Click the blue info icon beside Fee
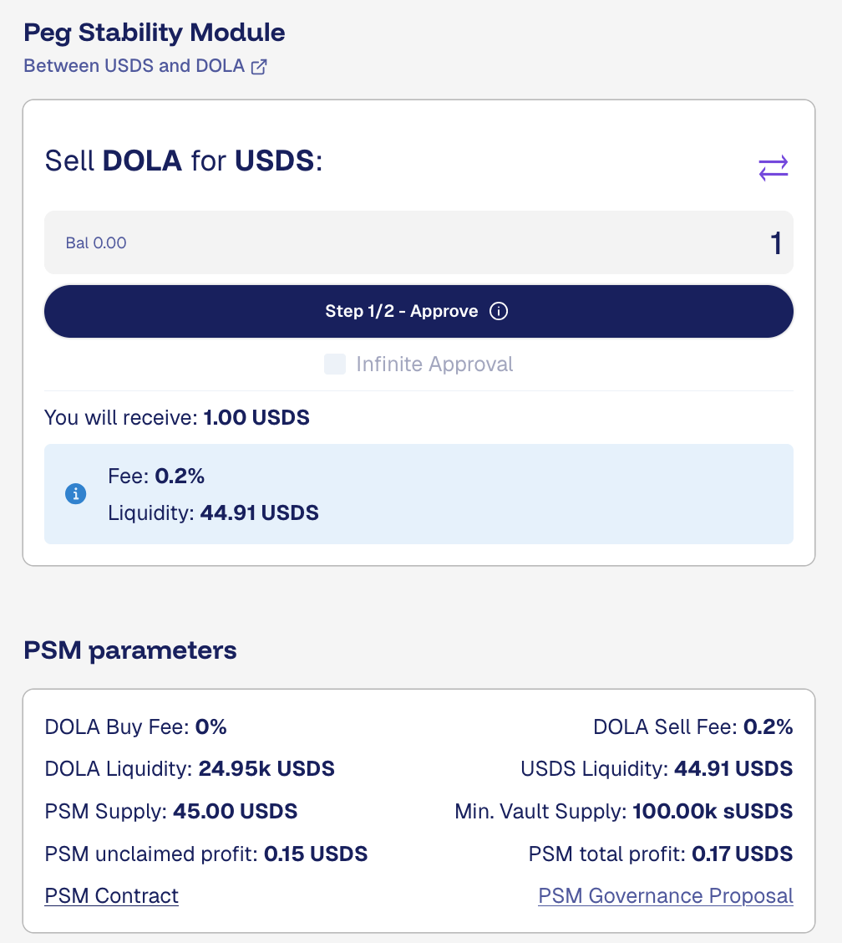Screen dimensions: 842x943 coord(75,494)
